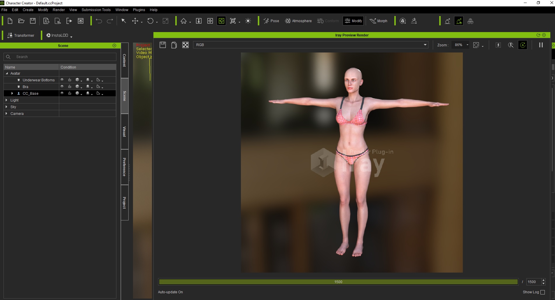
Task: Expand the Camera tree node
Action: point(6,114)
